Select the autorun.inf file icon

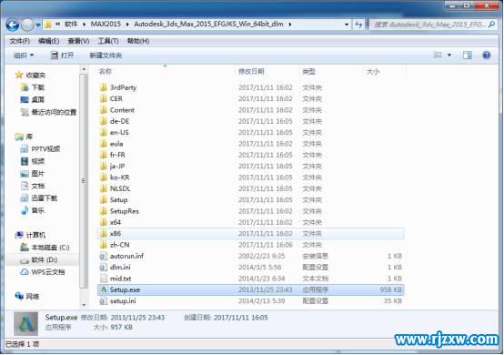coord(103,256)
